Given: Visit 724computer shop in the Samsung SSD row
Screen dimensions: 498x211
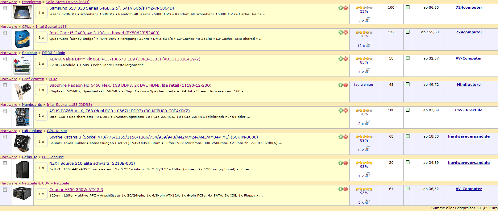Looking at the screenshot, I should click(x=469, y=7).
